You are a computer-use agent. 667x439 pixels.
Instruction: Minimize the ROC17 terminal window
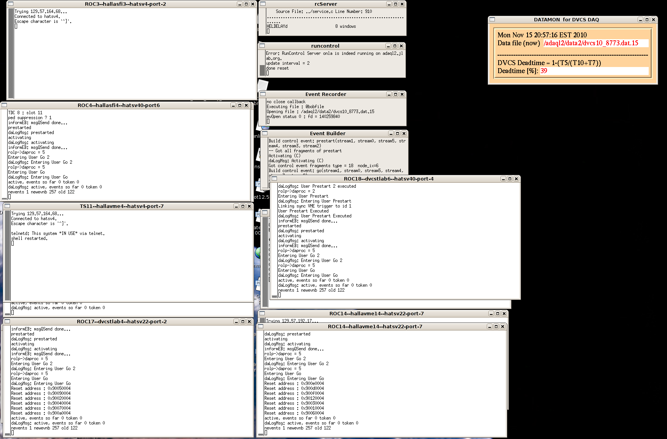pos(236,322)
